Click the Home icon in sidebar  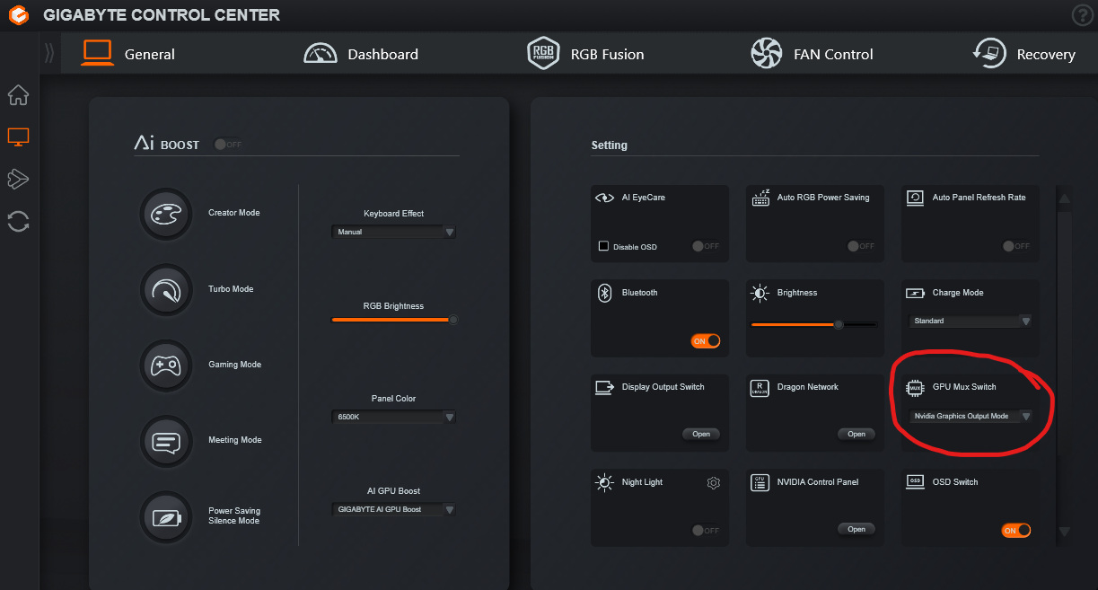click(18, 95)
